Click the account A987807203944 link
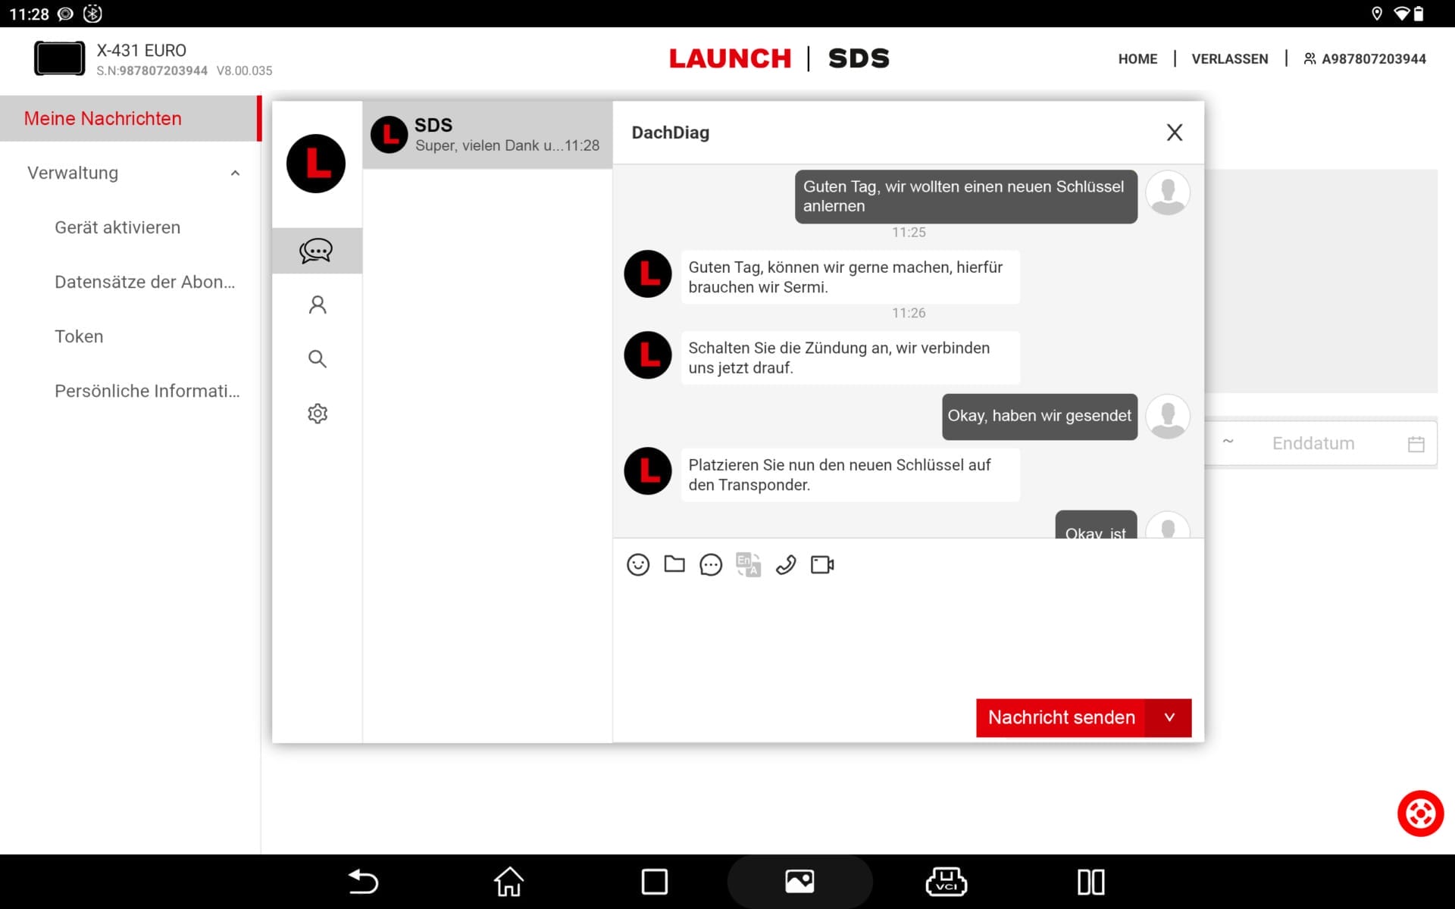This screenshot has width=1455, height=909. pyautogui.click(x=1373, y=59)
